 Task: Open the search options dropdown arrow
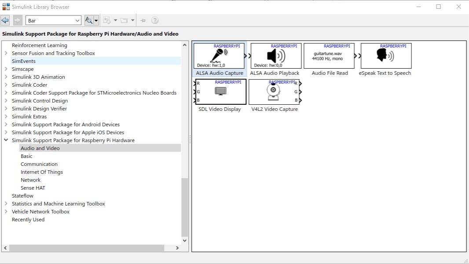tap(96, 20)
